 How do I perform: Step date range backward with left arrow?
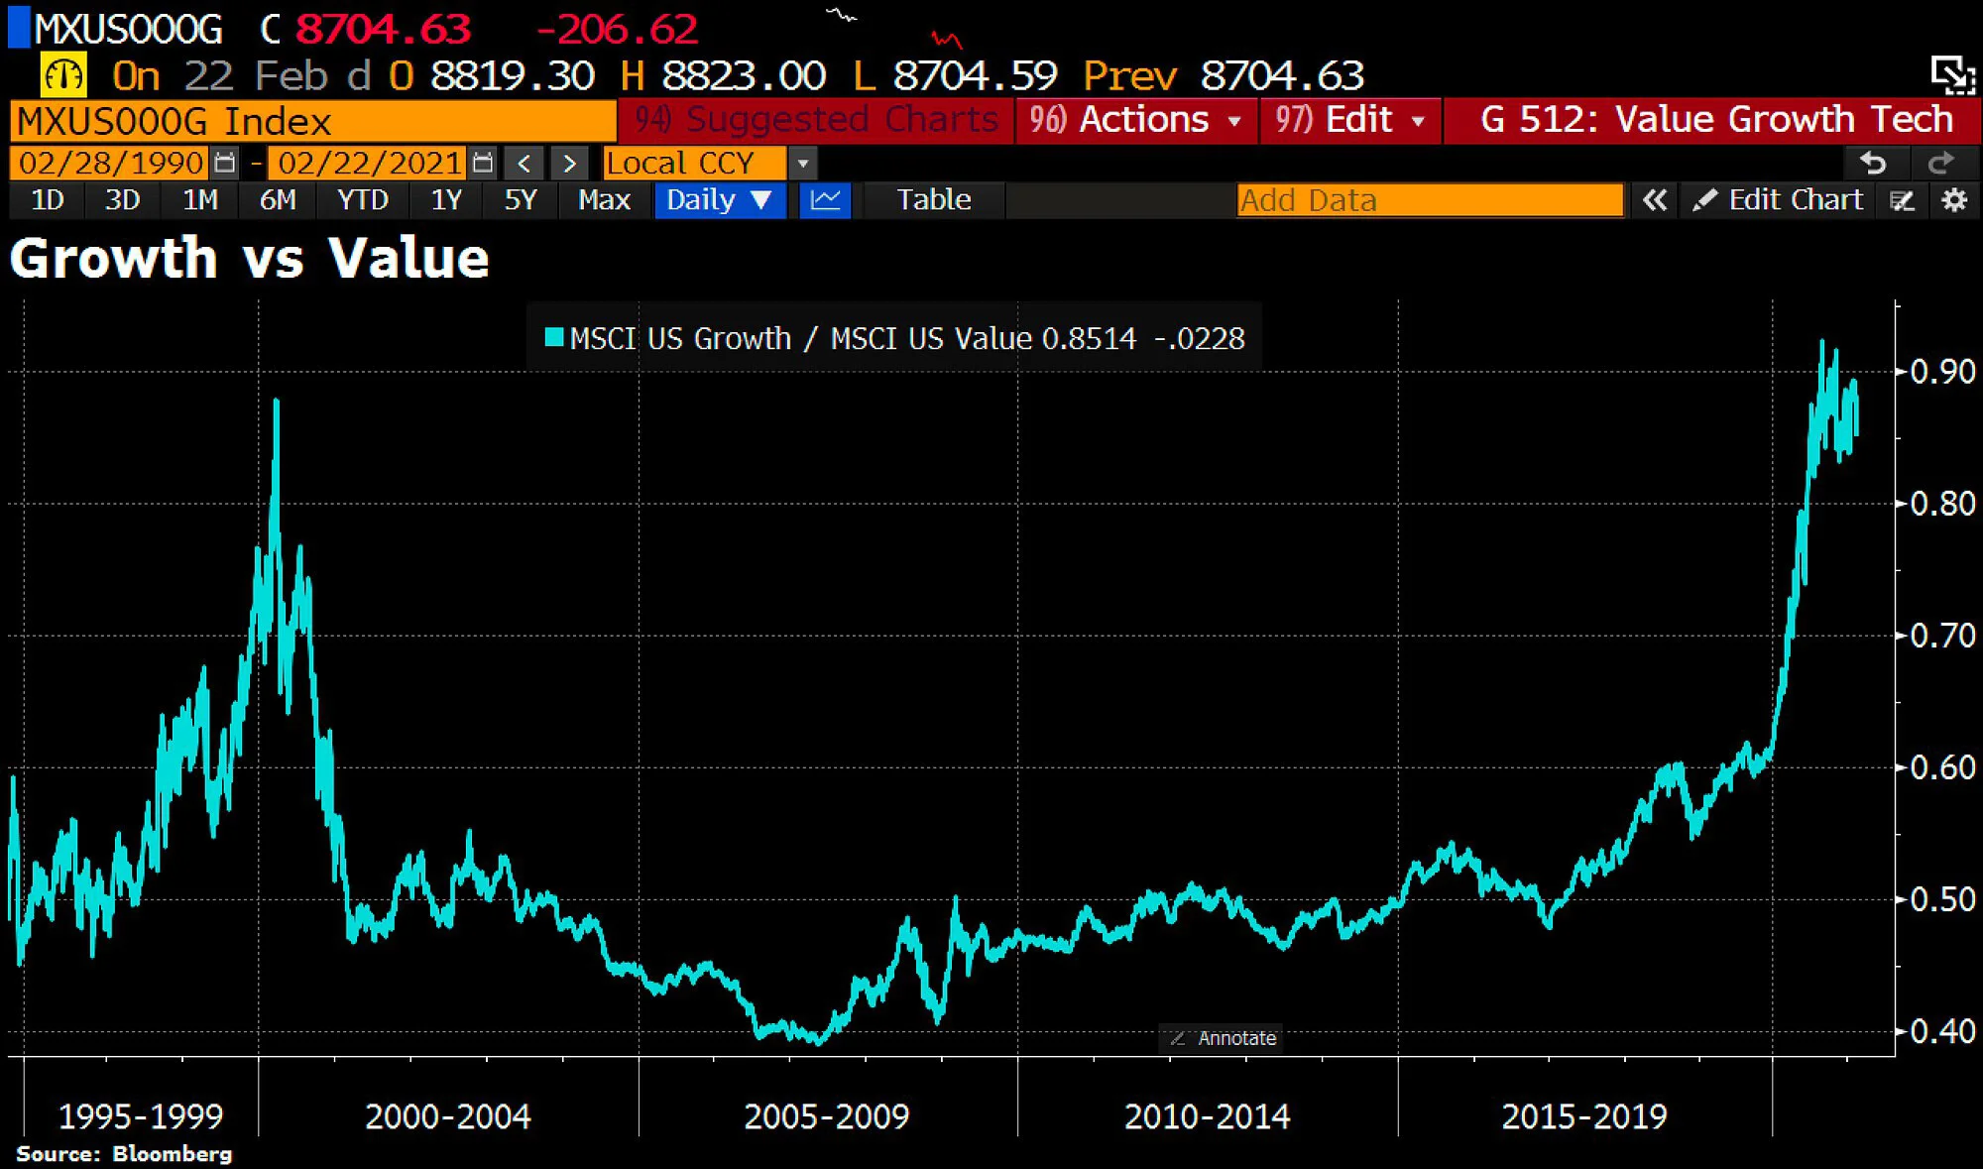(525, 163)
